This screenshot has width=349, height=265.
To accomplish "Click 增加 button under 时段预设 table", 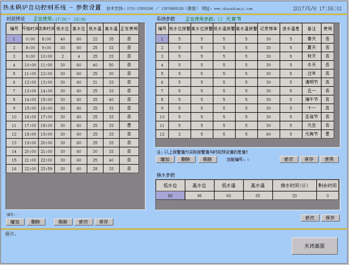I will pyautogui.click(x=15, y=222).
